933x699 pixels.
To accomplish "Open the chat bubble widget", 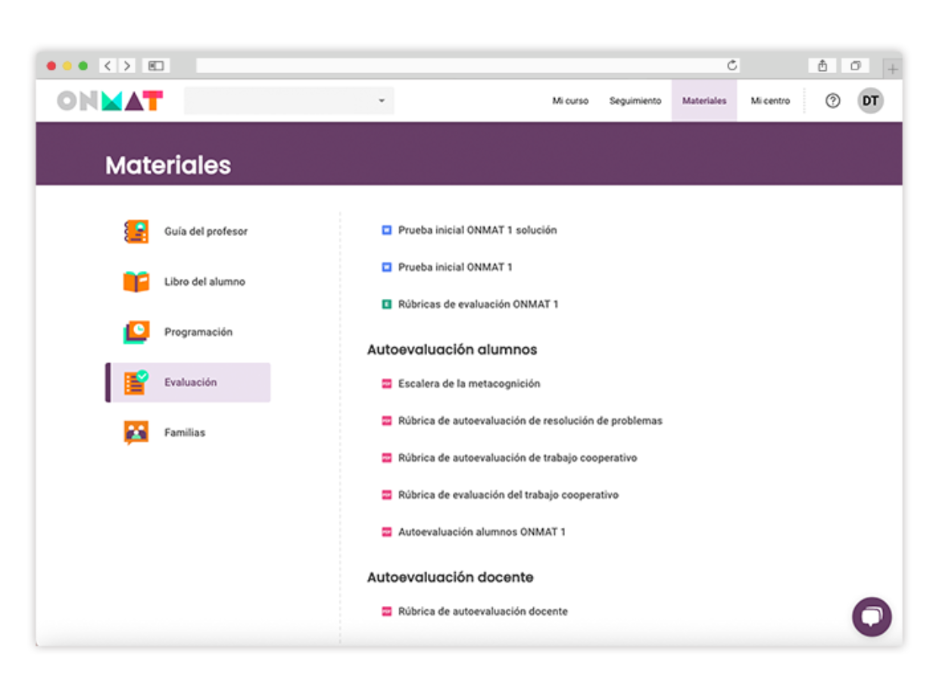I will coord(872,617).
